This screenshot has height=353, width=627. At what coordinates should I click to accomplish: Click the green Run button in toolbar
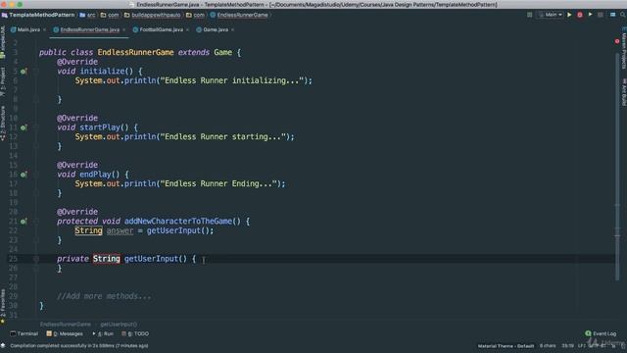coord(569,15)
